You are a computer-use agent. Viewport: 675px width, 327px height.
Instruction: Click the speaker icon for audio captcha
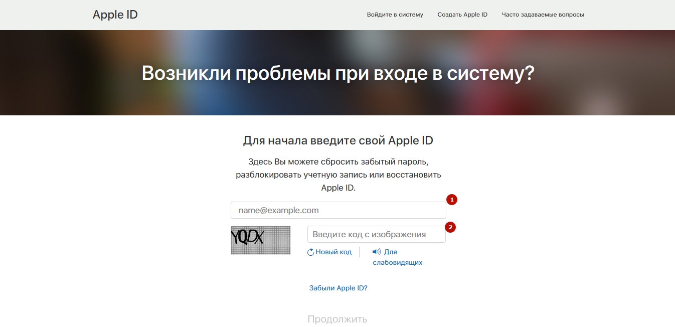click(377, 252)
